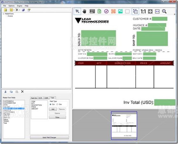Open the Help menu
The width and height of the screenshot is (178, 144).
pyautogui.click(x=27, y=6)
